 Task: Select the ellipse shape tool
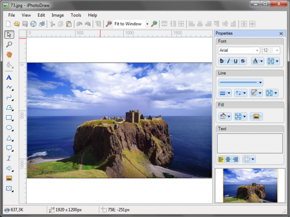click(x=9, y=128)
